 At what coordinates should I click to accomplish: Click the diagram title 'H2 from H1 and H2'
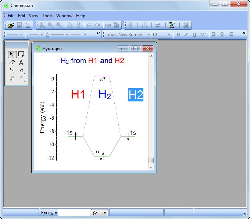click(92, 61)
